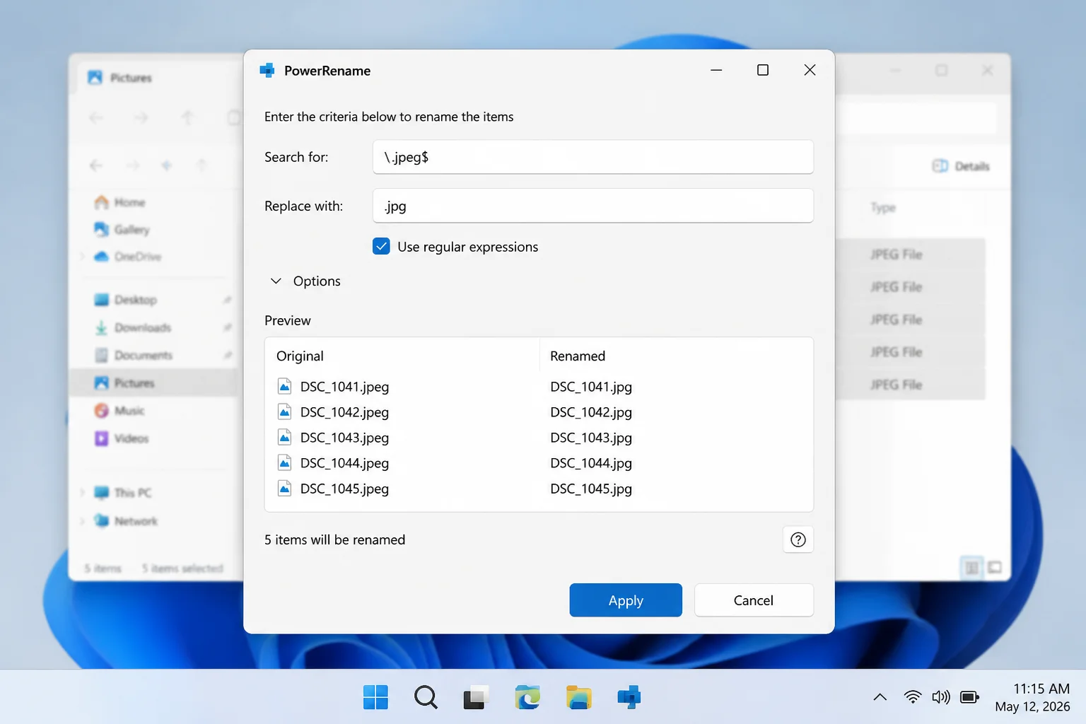Open Task View from taskbar
Screen dimensions: 1086x724
477,697
